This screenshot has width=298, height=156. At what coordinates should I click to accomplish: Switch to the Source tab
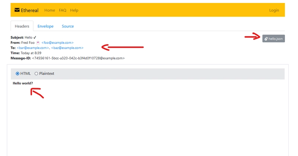[x=68, y=26]
